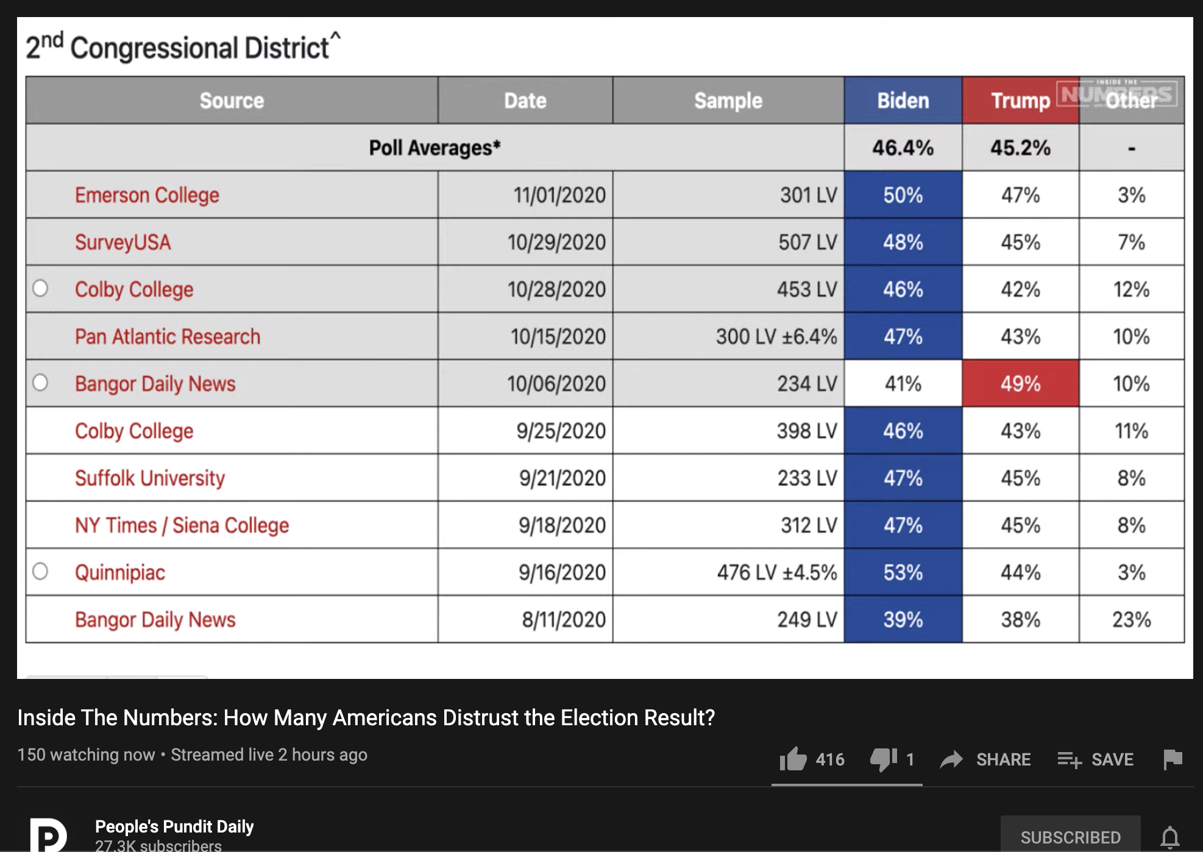Open the SurveyUSA poll link
Viewport: 1203px width, 852px height.
[122, 242]
